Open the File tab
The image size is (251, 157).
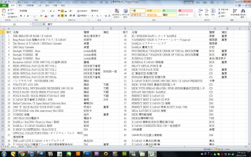4,6
